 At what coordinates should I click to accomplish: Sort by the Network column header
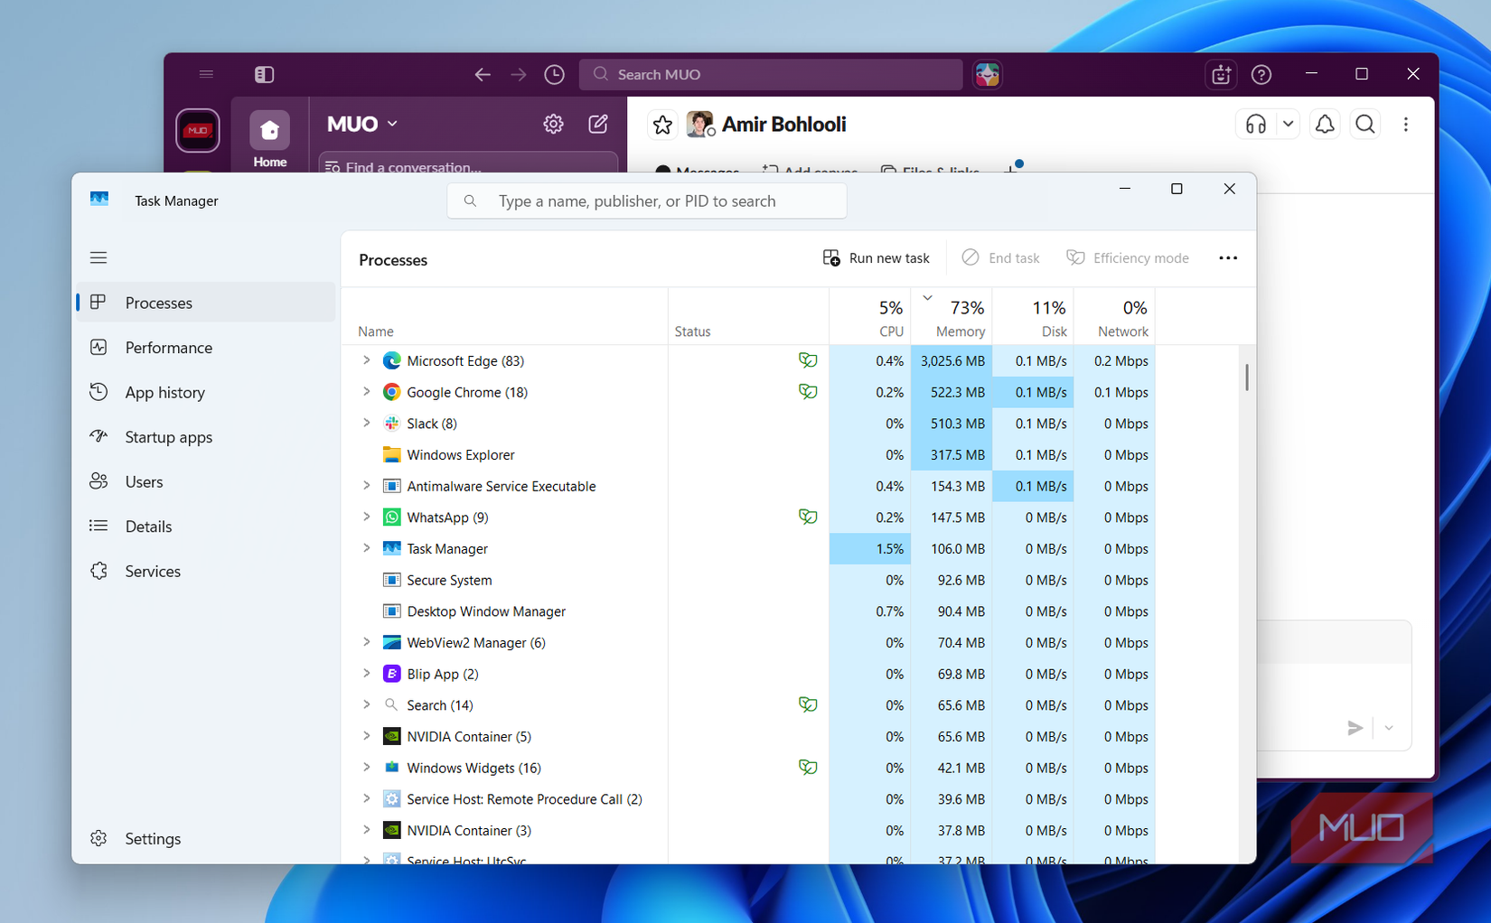coord(1114,317)
